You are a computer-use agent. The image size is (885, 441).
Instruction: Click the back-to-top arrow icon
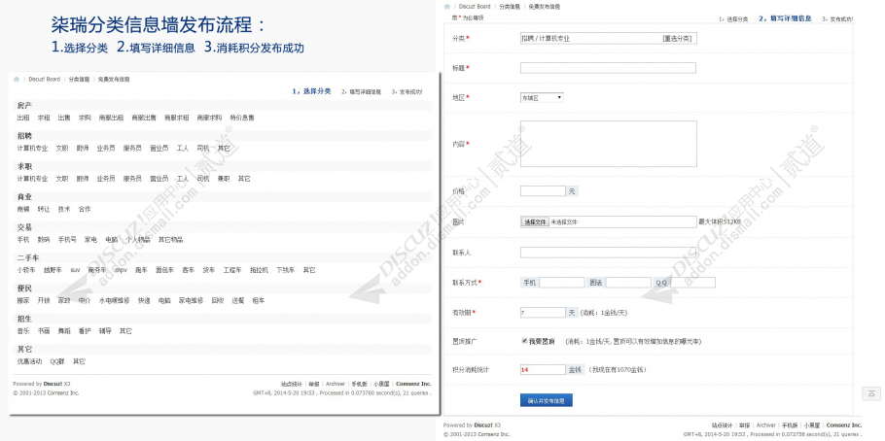click(872, 393)
